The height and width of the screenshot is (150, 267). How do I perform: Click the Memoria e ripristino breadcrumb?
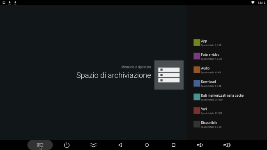tap(136, 67)
